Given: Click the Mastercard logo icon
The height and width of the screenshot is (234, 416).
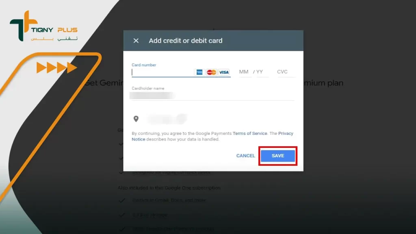Looking at the screenshot, I should coord(211,72).
